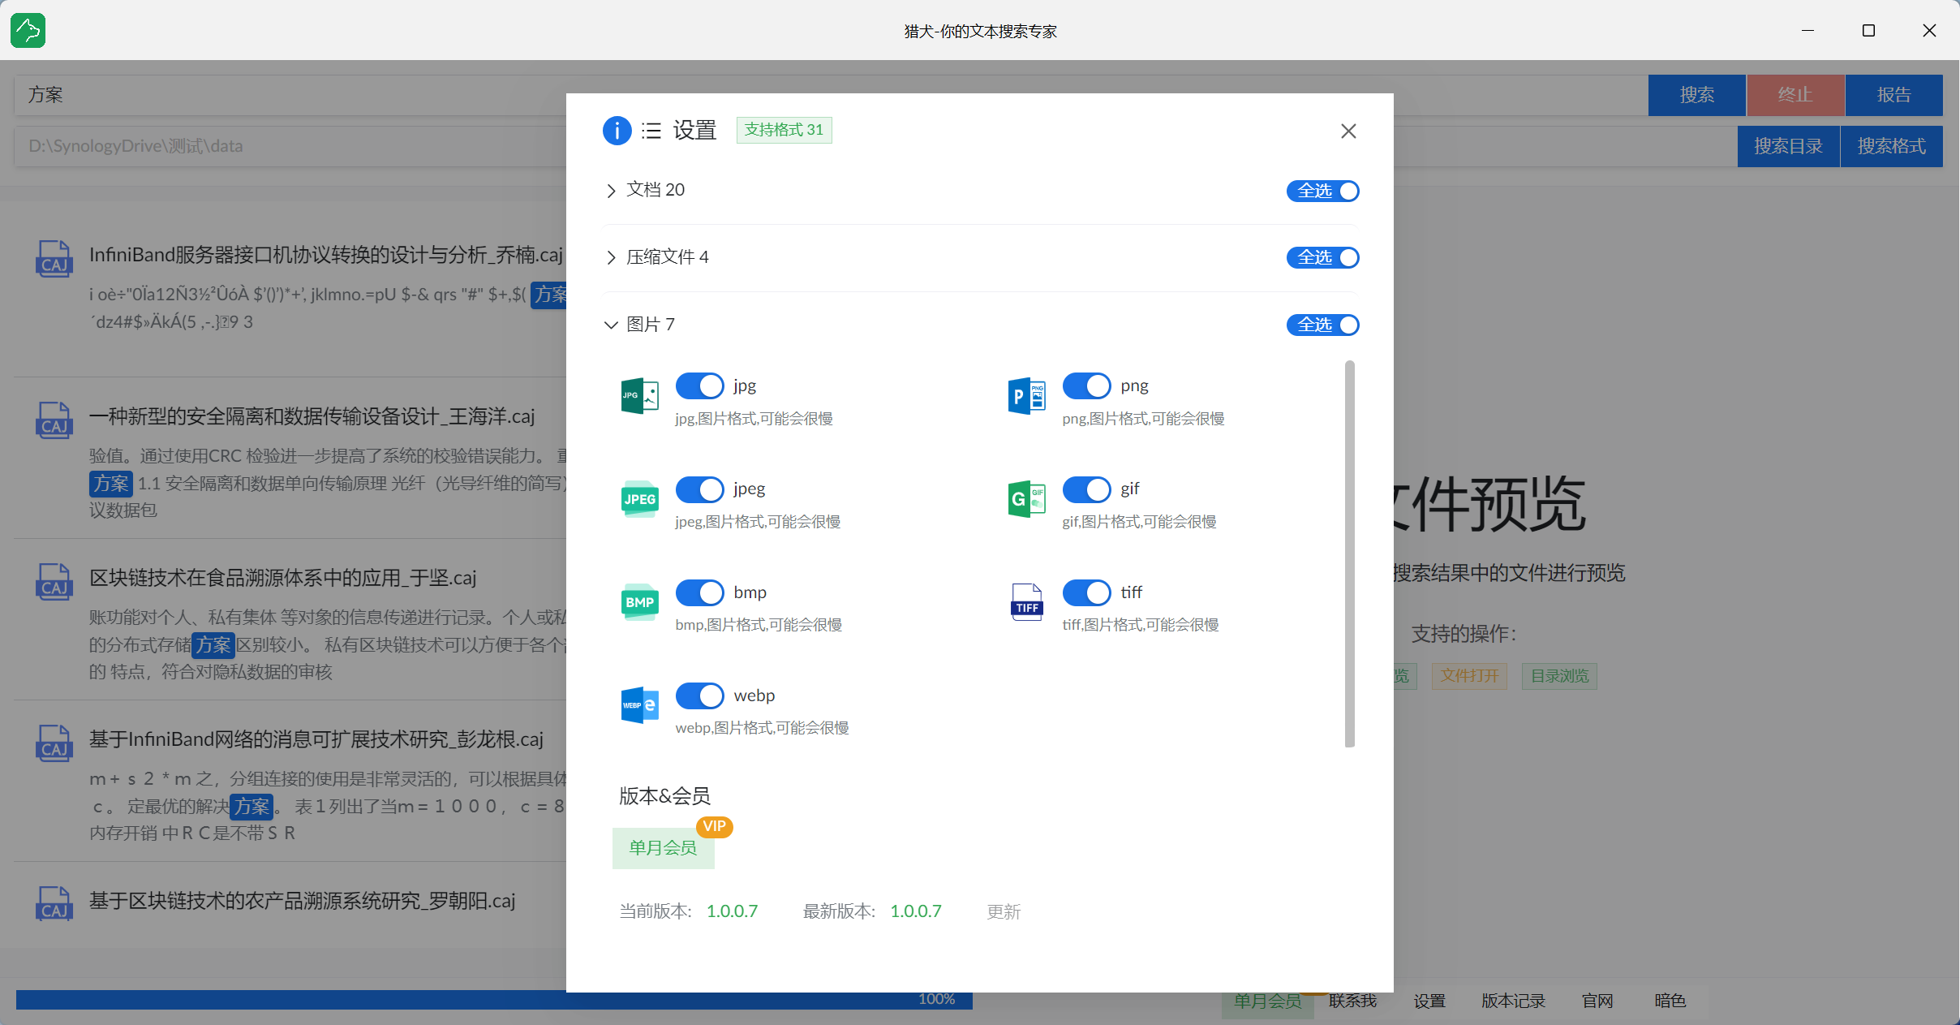Click the JPG file format icon
Viewport: 1960px width, 1025px height.
click(x=639, y=396)
